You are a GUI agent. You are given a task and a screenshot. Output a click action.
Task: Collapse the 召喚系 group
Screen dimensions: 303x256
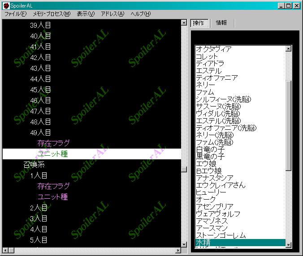(x=34, y=165)
